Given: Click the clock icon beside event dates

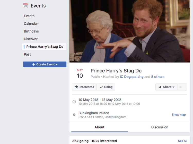Looking at the screenshot, I should pos(74,102).
